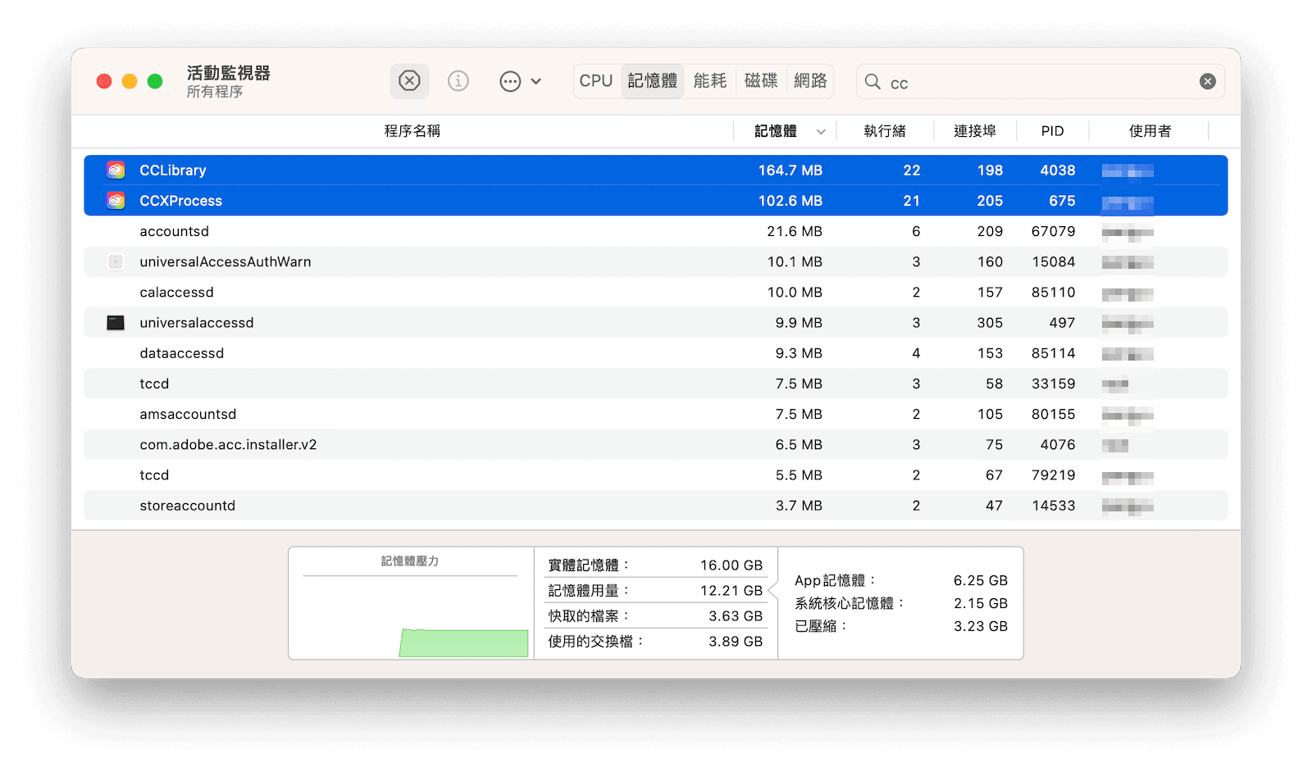Open the more options ellipsis menu
1312x772 pixels.
point(511,81)
